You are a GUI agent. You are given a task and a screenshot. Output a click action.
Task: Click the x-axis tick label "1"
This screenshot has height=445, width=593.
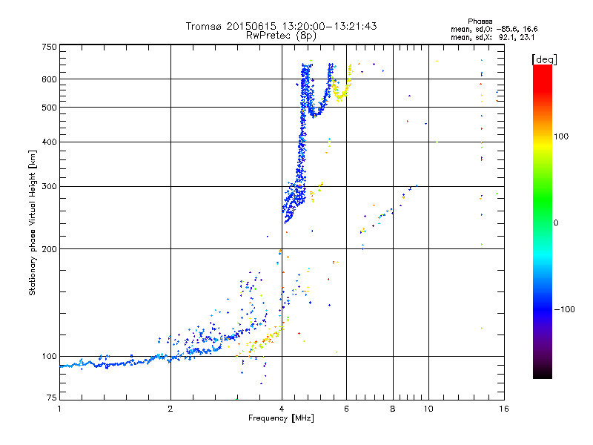coord(59,409)
